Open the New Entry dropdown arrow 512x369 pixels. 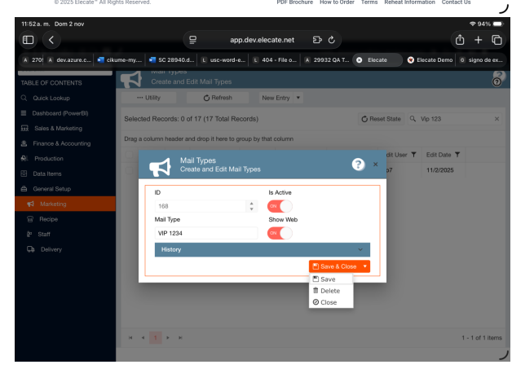coord(299,98)
